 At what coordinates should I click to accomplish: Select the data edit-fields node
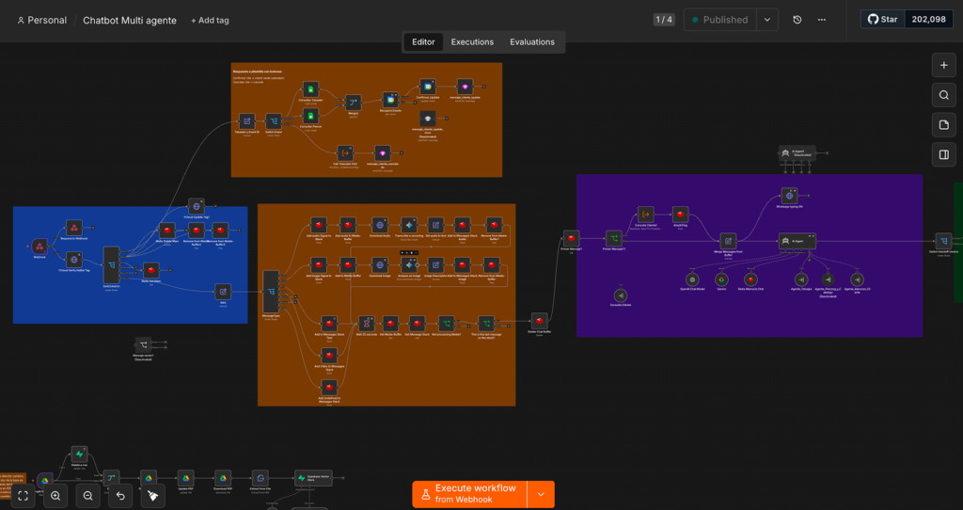click(x=223, y=292)
